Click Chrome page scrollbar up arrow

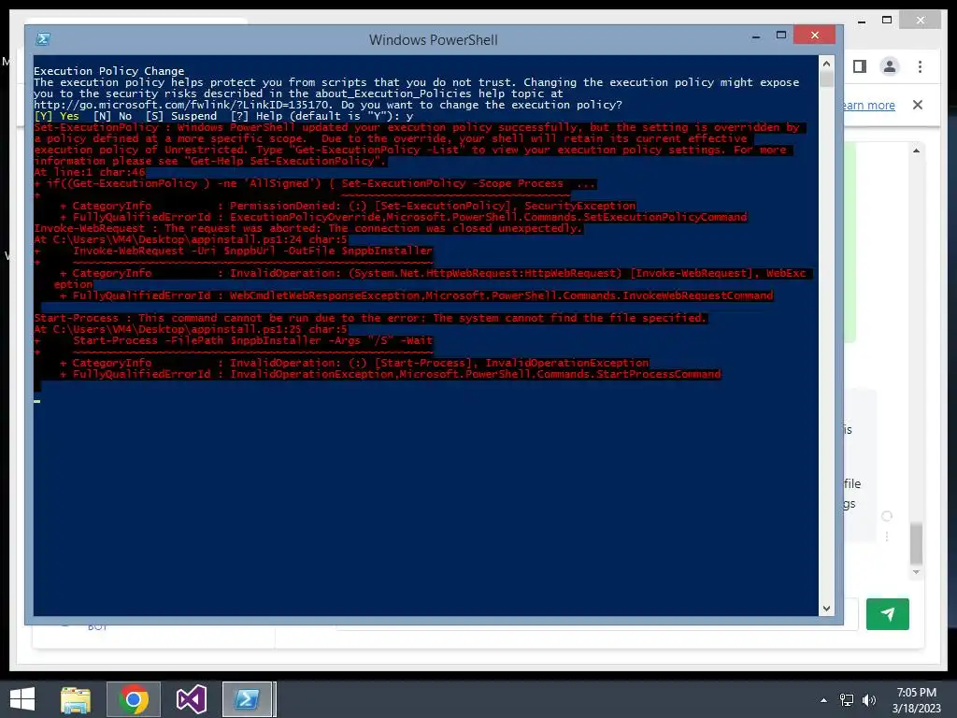coord(916,151)
